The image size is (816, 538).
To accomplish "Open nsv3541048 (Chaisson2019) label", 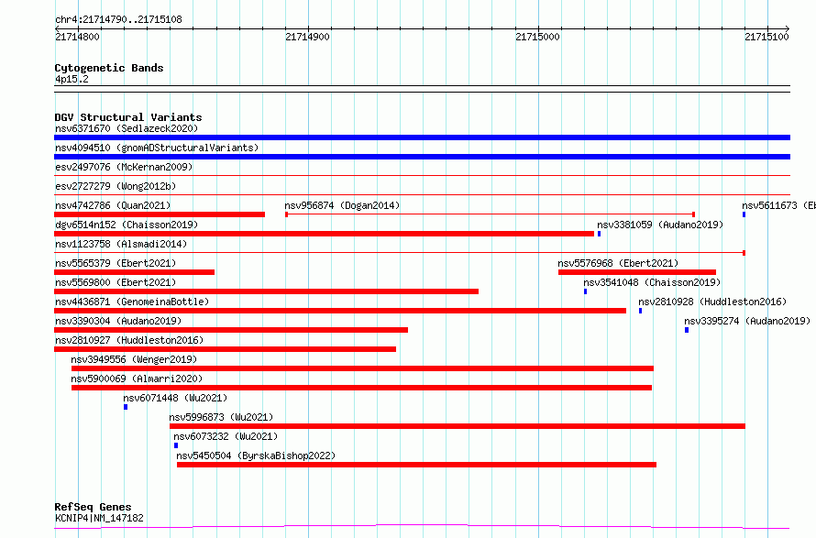I will point(652,282).
